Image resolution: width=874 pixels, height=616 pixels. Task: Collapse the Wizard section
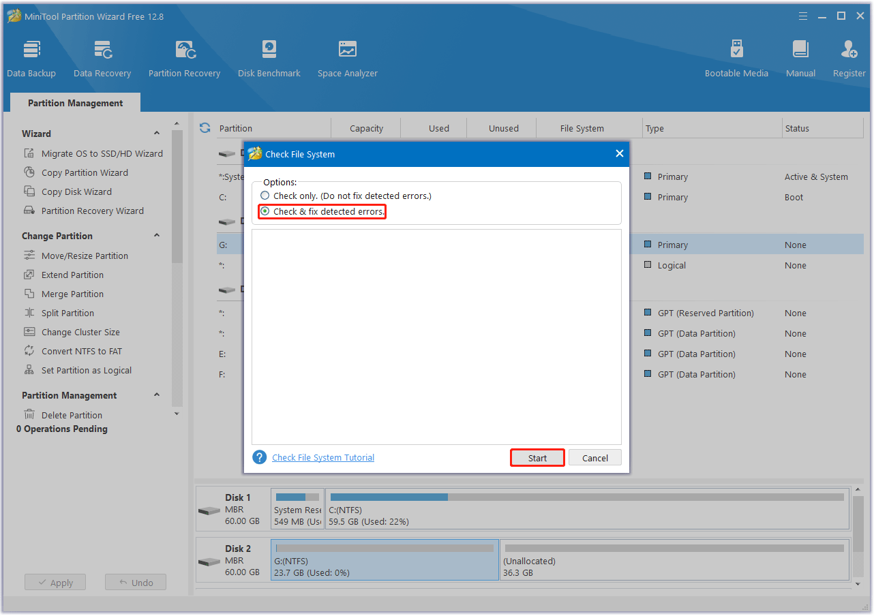[x=156, y=133]
